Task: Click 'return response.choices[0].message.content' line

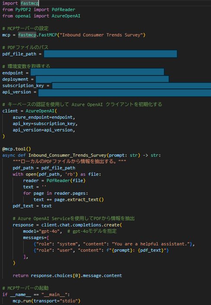Action: pyautogui.click(x=67, y=275)
